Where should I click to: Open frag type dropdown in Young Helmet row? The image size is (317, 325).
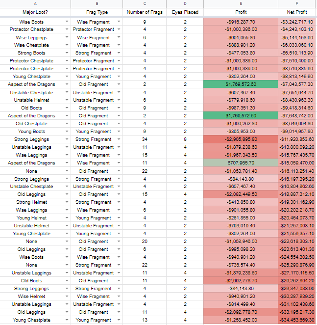coord(119,218)
